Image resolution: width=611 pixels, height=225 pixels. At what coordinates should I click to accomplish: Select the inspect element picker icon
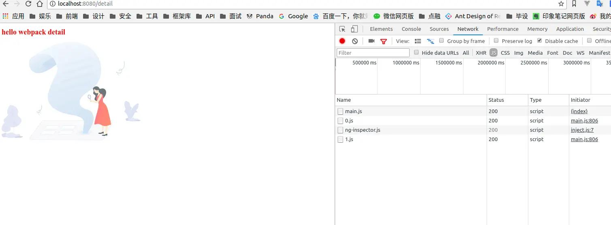click(x=342, y=29)
